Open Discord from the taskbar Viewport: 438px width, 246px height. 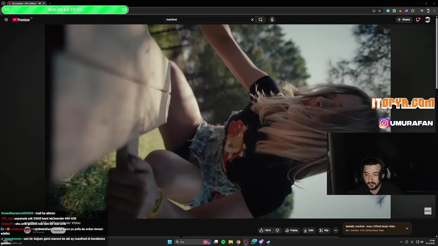[261, 242]
